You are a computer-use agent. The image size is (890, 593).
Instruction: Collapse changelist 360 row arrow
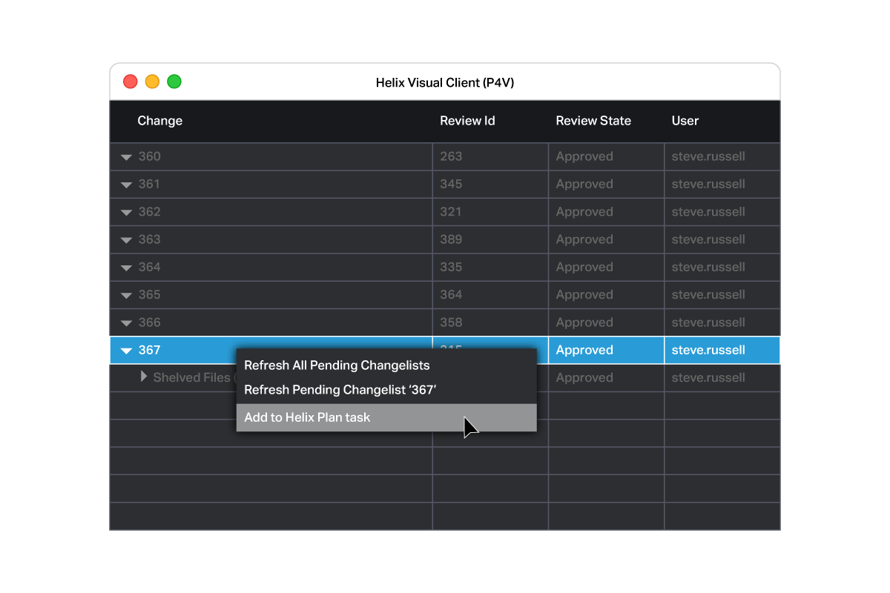[x=126, y=157]
